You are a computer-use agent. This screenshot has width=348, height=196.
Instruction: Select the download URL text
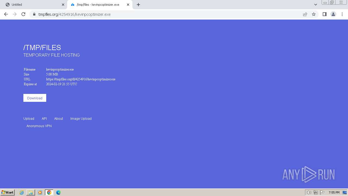point(81,79)
